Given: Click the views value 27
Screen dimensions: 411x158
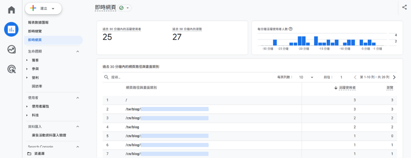Looking at the screenshot, I should click(177, 37).
